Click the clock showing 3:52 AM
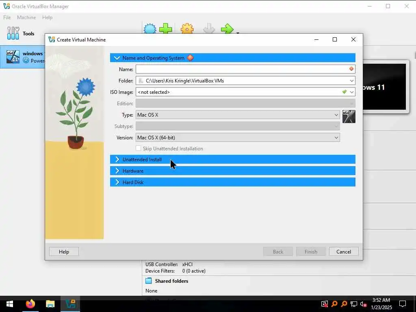Screen dimensions: 416x312 tap(381, 300)
